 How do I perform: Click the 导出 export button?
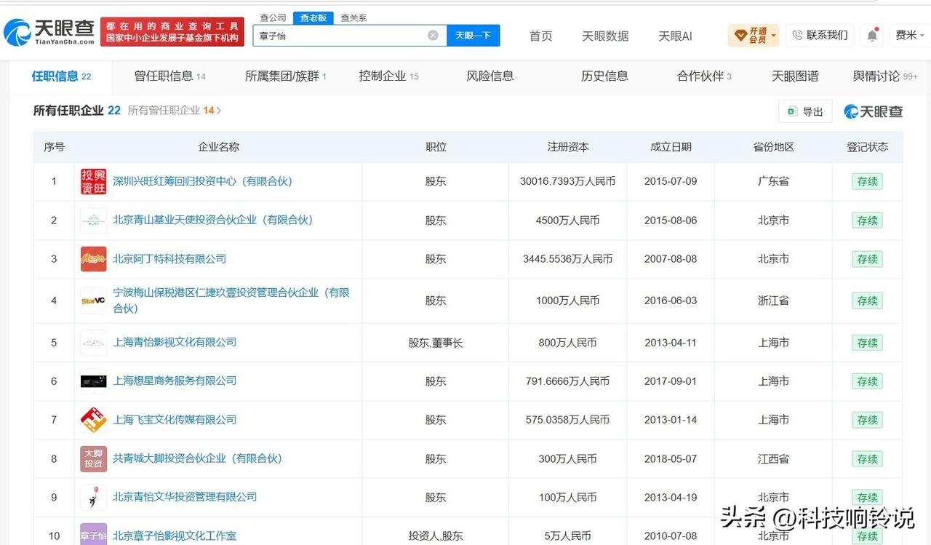click(x=805, y=111)
